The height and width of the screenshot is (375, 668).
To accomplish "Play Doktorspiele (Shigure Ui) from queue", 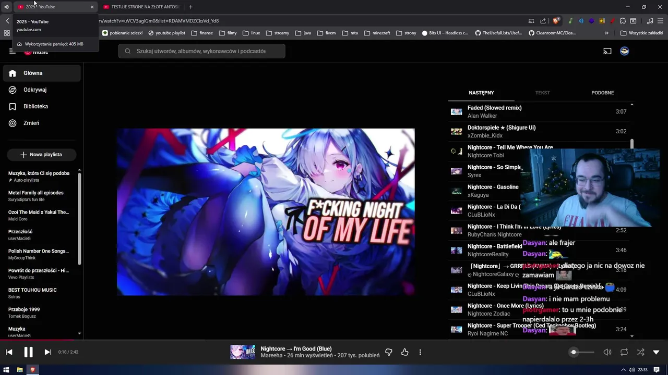I will (539, 131).
